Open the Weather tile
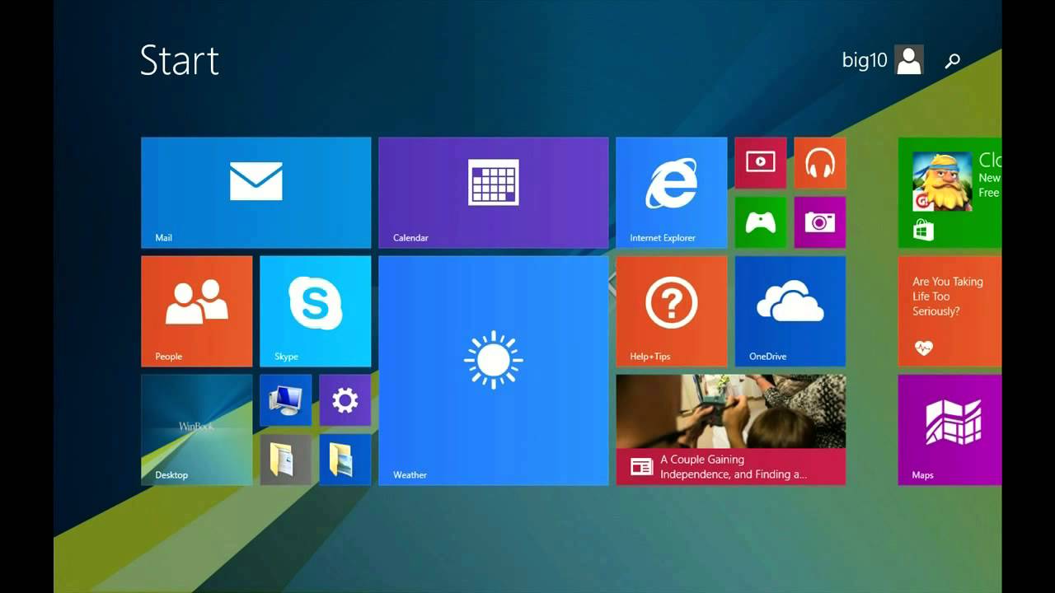 [x=493, y=370]
